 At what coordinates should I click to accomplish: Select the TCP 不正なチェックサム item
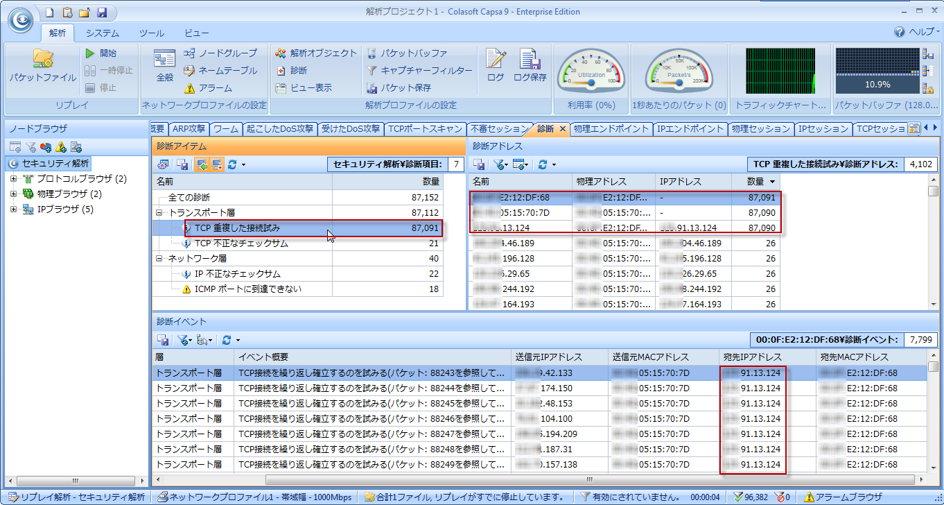(x=241, y=243)
